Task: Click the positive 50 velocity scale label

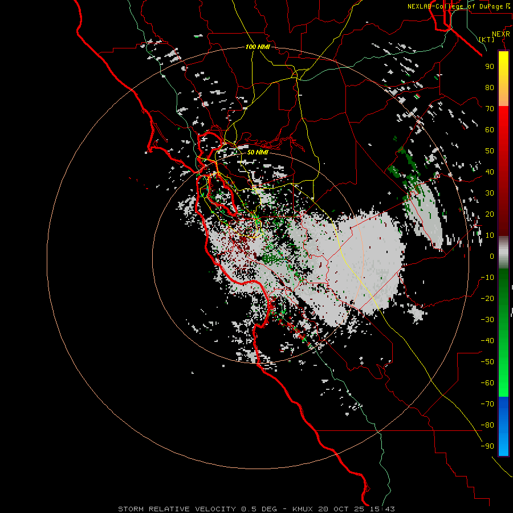Action: (x=490, y=151)
